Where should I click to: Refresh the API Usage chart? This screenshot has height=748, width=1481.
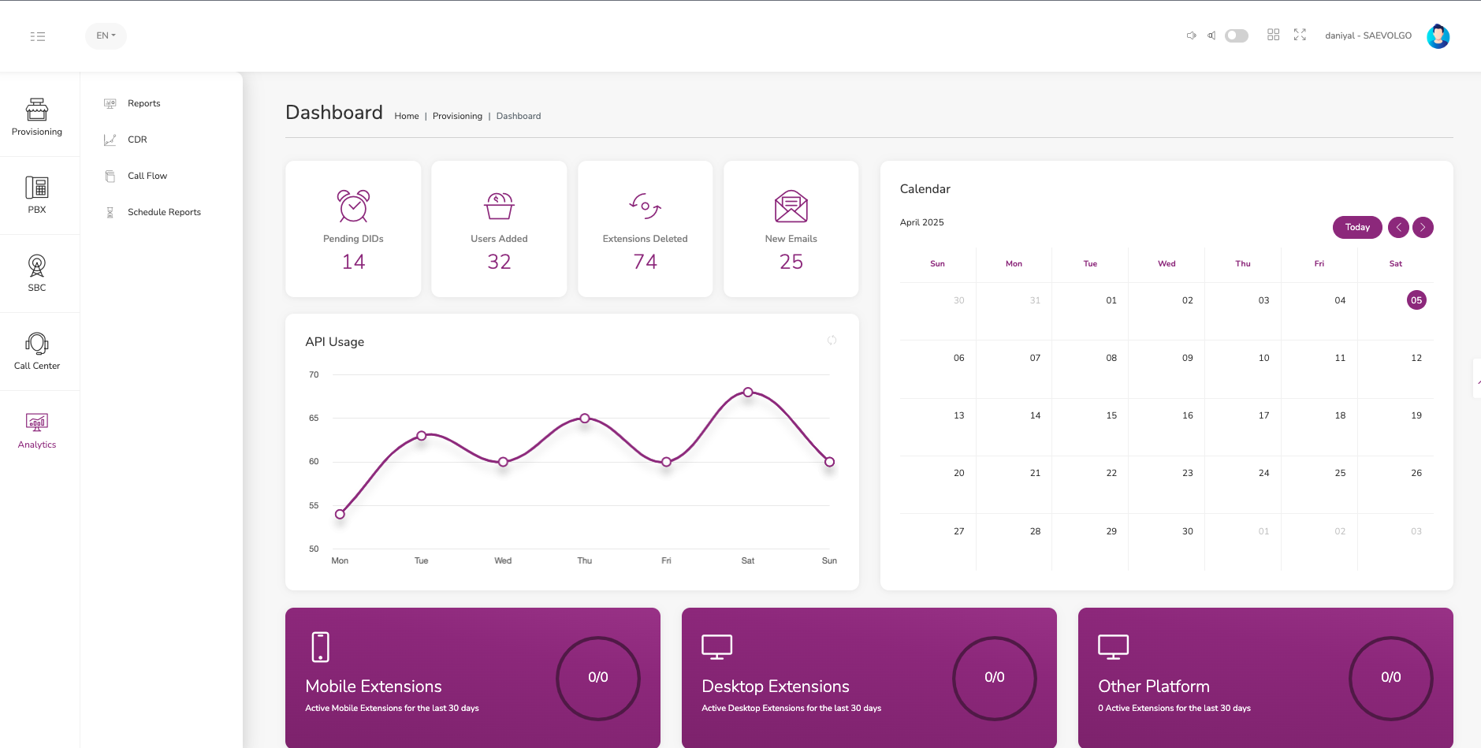point(832,341)
